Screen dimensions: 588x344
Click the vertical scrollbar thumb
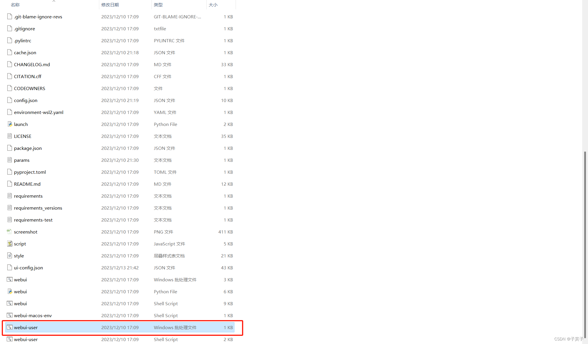tap(585, 245)
